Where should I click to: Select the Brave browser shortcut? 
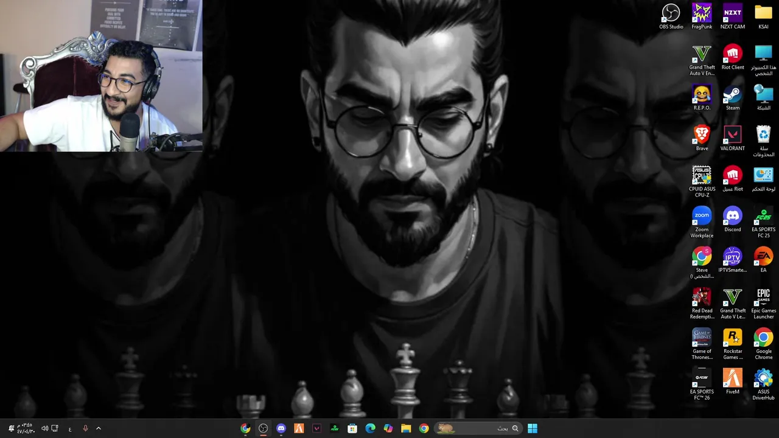click(x=702, y=139)
